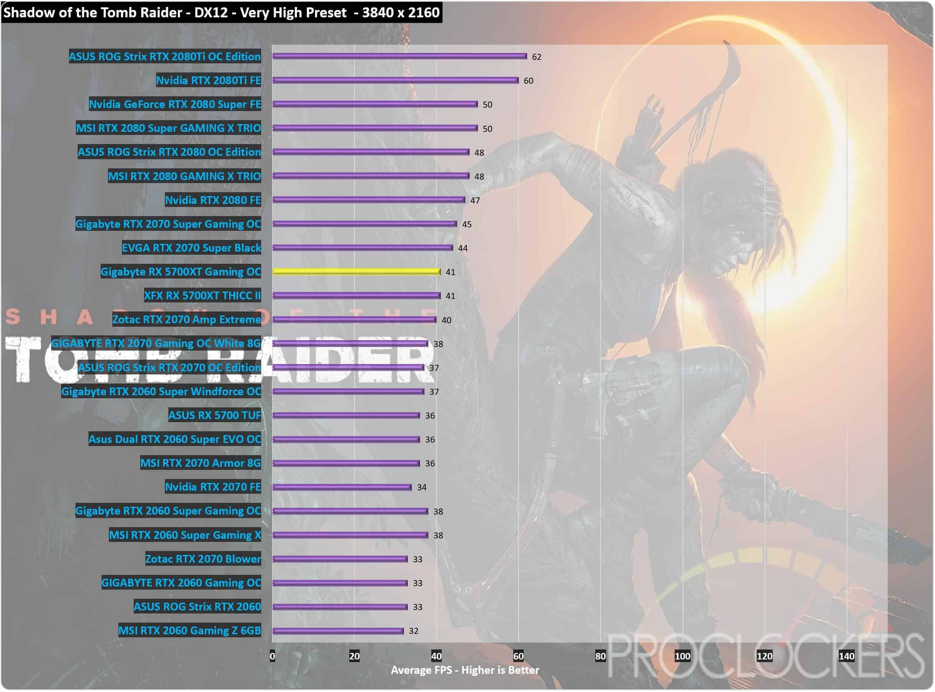935x692 pixels.
Task: Click the Gigabyte RTX 2070 Super Gaming OC label
Action: coord(168,224)
